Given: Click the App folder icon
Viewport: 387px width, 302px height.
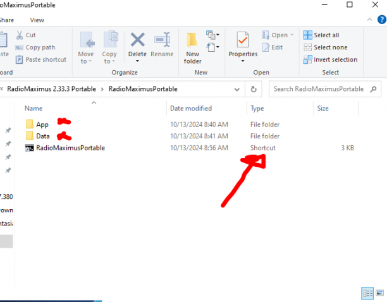Looking at the screenshot, I should point(29,124).
